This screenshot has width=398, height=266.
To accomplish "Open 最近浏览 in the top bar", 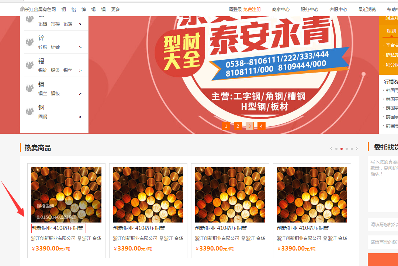I will coord(367,9).
